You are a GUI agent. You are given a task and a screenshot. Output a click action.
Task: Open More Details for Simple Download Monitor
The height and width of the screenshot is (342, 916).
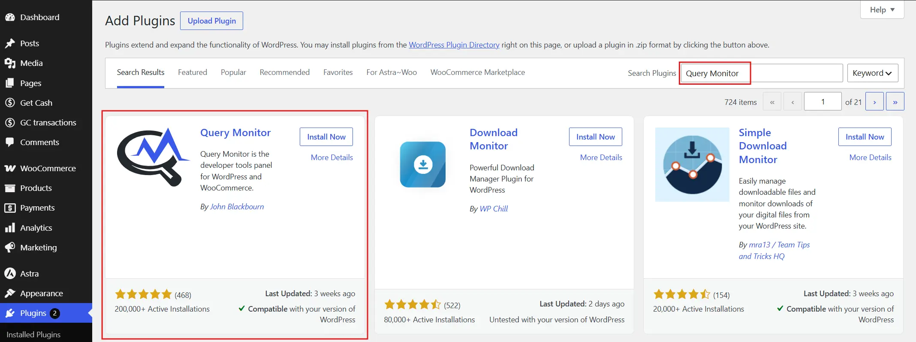click(871, 158)
